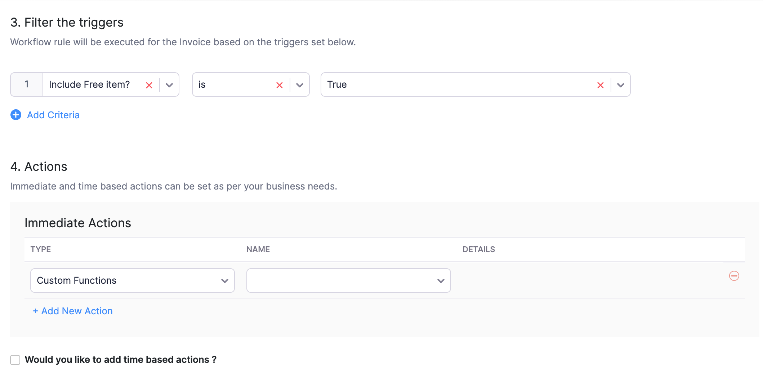
Task: Click the criteria row number 1 box
Action: pos(27,85)
